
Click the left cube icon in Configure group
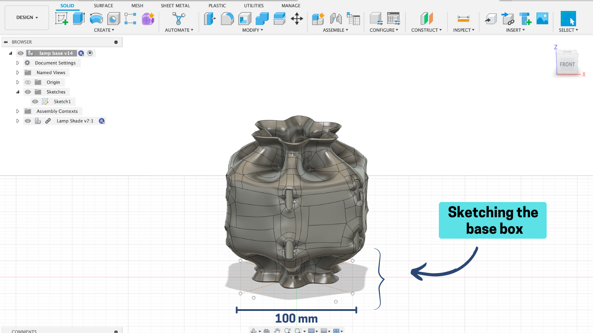tap(376, 18)
